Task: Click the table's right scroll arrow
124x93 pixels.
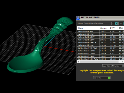Action: [x=122, y=62]
